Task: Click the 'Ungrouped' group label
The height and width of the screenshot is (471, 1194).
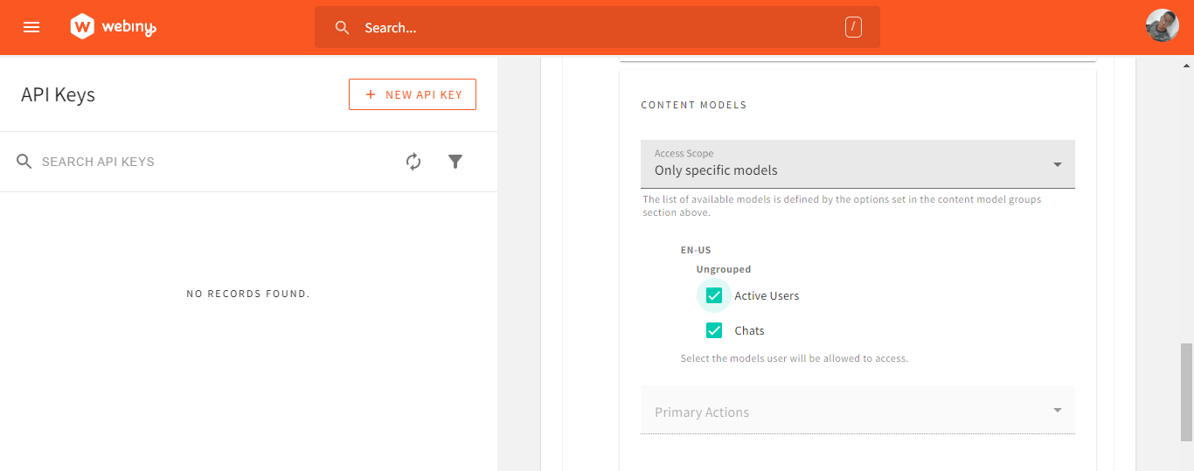Action: pos(724,269)
